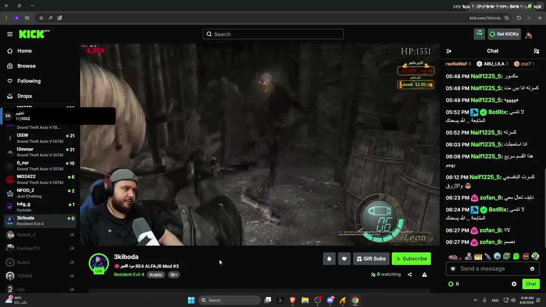Click the Gift Subs button
This screenshot has width=546, height=307.
(371, 259)
